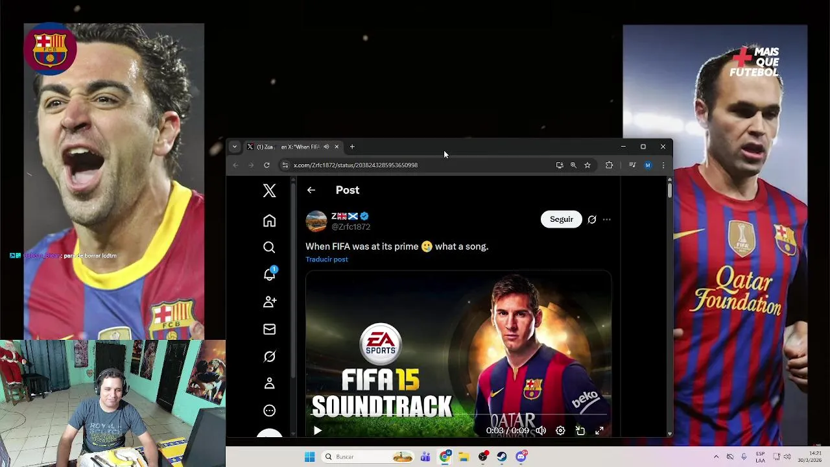The width and height of the screenshot is (830, 467).
Task: Open the @Zrfc1872 handle link
Action: point(351,227)
